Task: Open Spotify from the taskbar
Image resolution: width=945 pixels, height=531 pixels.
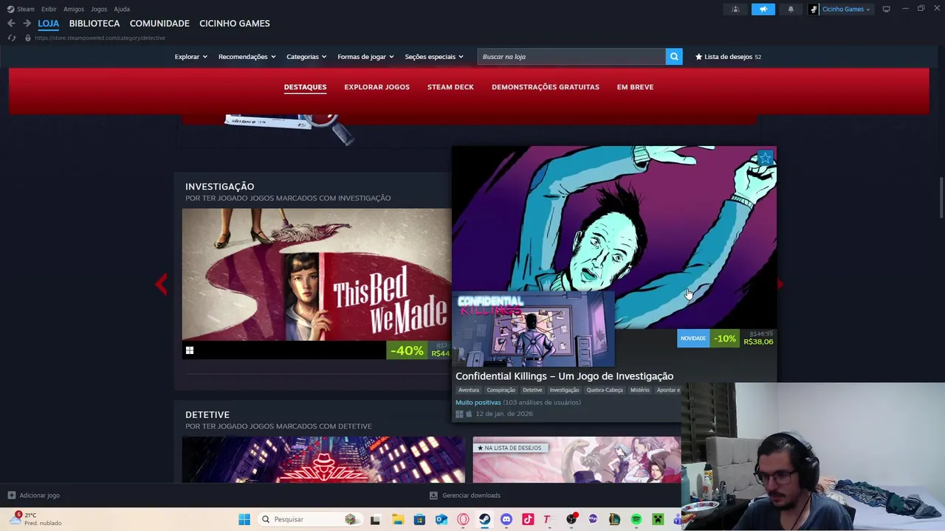Action: [636, 519]
